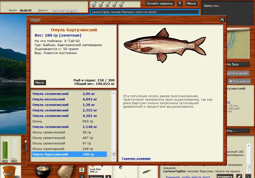Click the bait lure slot
Screen dimensions: 255x178
(x=147, y=171)
